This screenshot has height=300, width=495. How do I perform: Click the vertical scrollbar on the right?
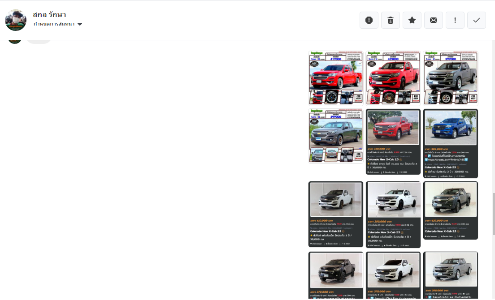click(x=492, y=206)
